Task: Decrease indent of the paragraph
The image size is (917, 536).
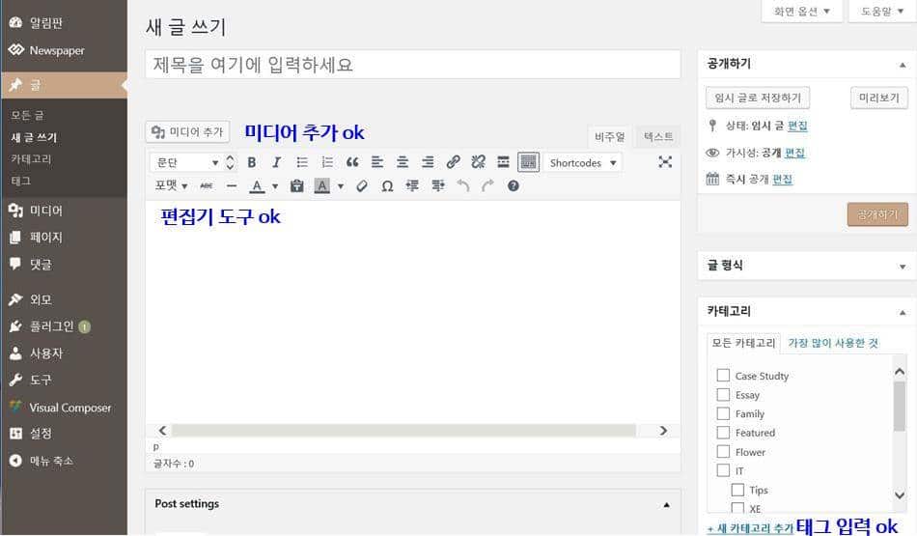Action: 412,186
